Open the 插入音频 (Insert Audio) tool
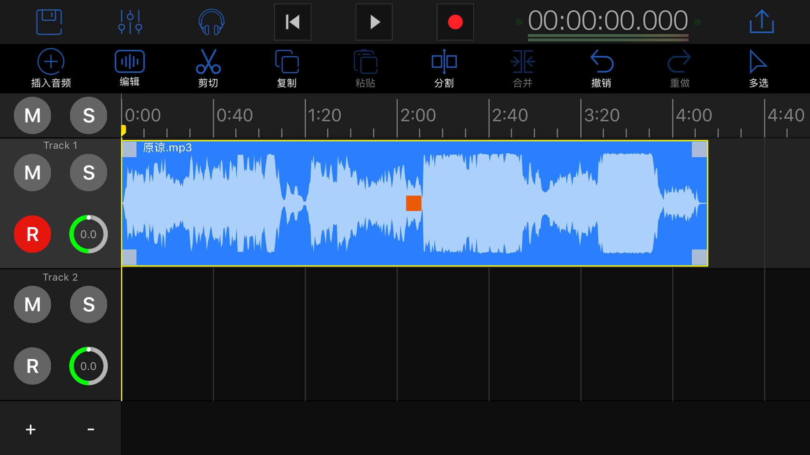The width and height of the screenshot is (810, 455). (51, 68)
